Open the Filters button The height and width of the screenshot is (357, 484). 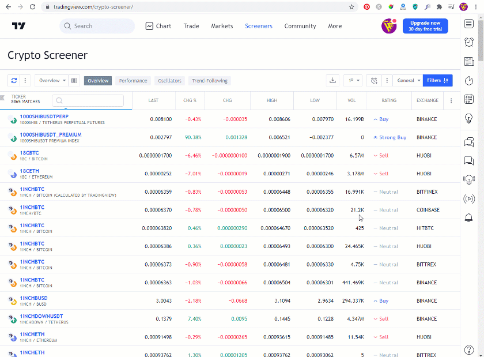click(437, 81)
